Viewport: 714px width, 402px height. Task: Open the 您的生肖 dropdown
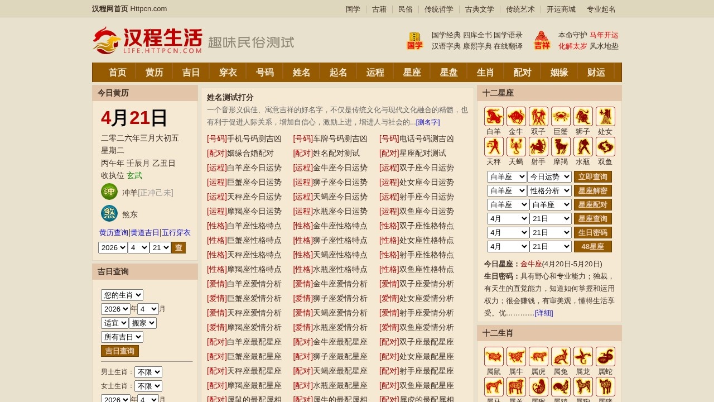point(122,295)
